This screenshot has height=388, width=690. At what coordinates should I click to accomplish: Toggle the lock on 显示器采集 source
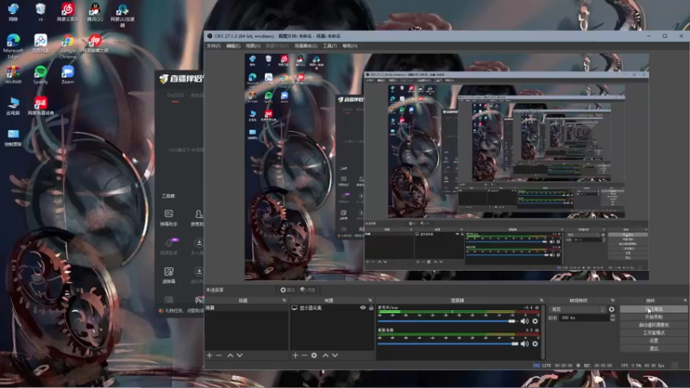pyautogui.click(x=371, y=308)
